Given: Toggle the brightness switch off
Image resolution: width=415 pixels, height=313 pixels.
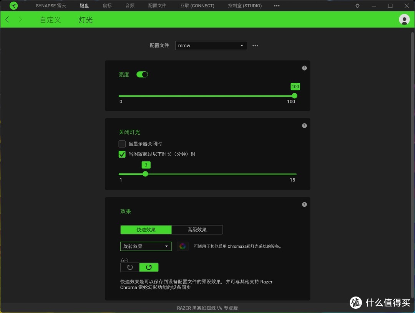Looking at the screenshot, I should point(142,74).
